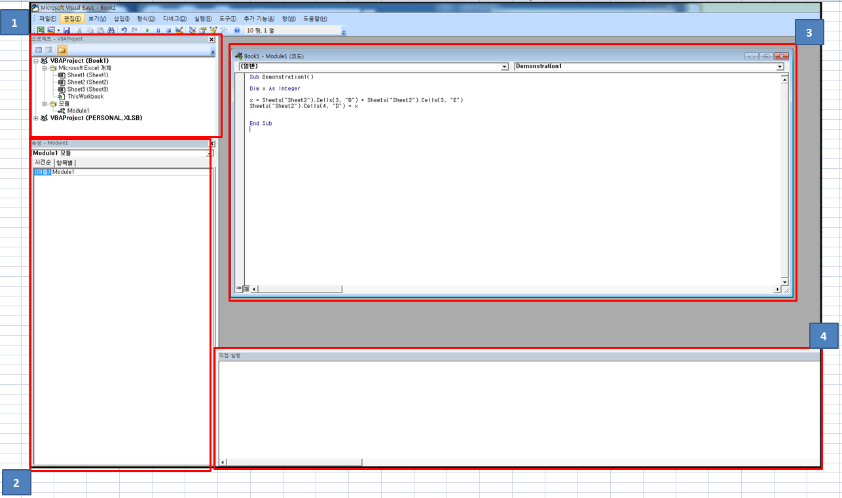
Task: Open the standard toolbar options arrow
Action: pyautogui.click(x=344, y=32)
